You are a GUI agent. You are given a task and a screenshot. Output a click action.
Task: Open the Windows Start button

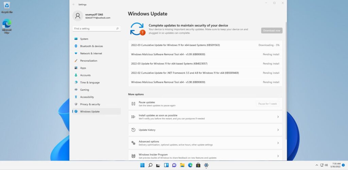[x=142, y=165]
